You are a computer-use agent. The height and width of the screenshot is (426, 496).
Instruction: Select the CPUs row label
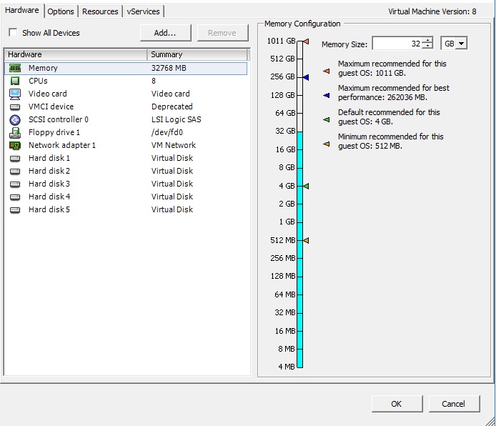tap(38, 81)
